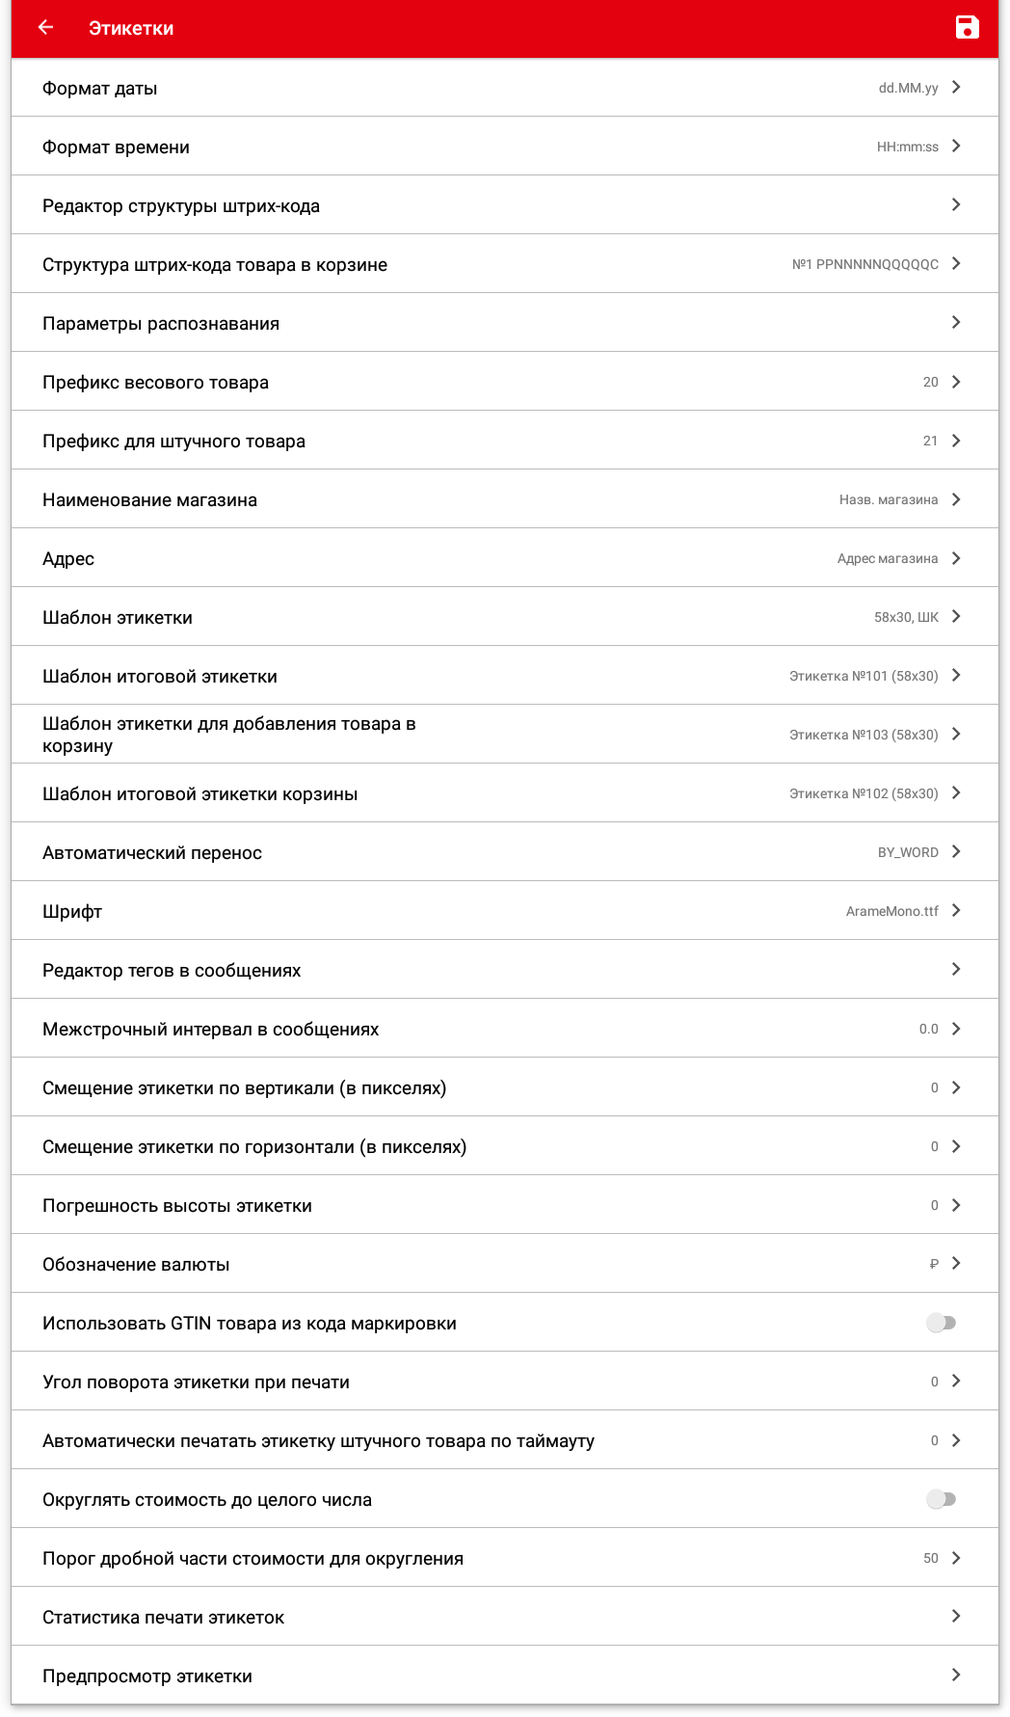This screenshot has height=1717, width=1010.
Task: Click the back arrow icon
Action: click(x=45, y=28)
